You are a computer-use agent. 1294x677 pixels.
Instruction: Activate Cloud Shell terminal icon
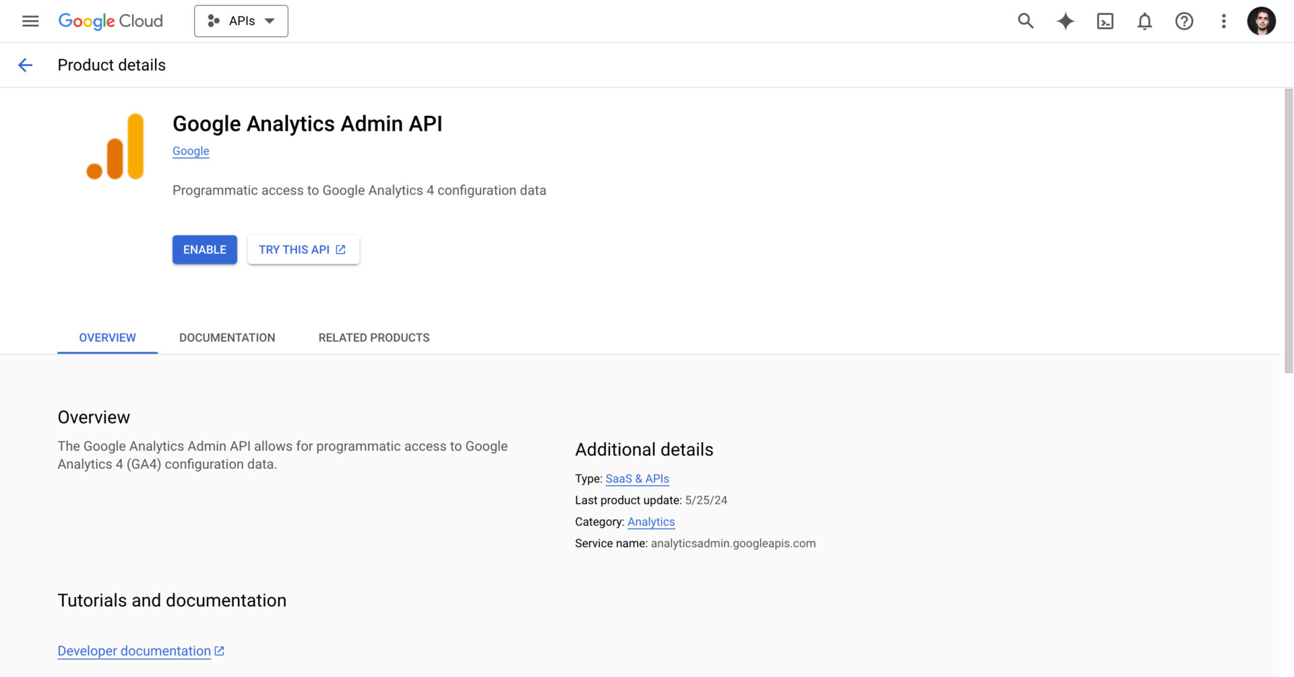point(1105,21)
